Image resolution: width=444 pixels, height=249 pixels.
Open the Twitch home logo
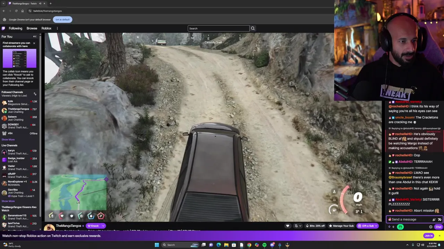point(3,28)
